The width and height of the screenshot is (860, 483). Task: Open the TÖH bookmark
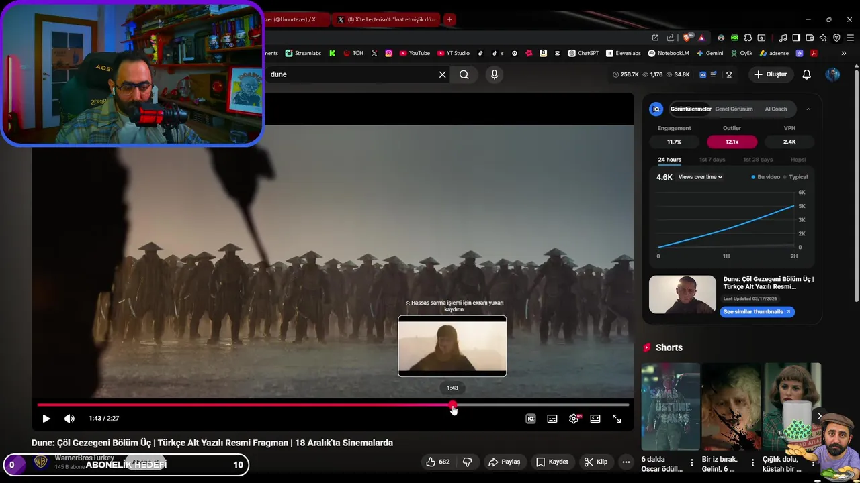tap(353, 53)
